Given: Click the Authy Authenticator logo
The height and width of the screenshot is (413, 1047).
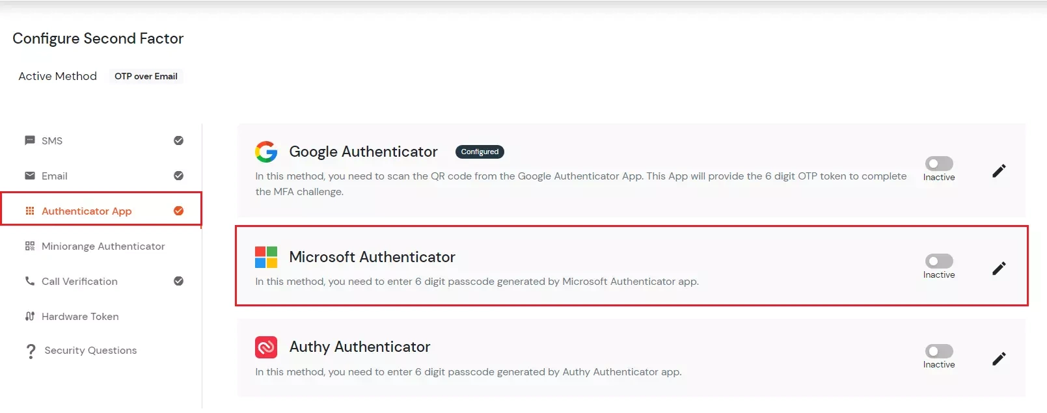Looking at the screenshot, I should pos(265,347).
